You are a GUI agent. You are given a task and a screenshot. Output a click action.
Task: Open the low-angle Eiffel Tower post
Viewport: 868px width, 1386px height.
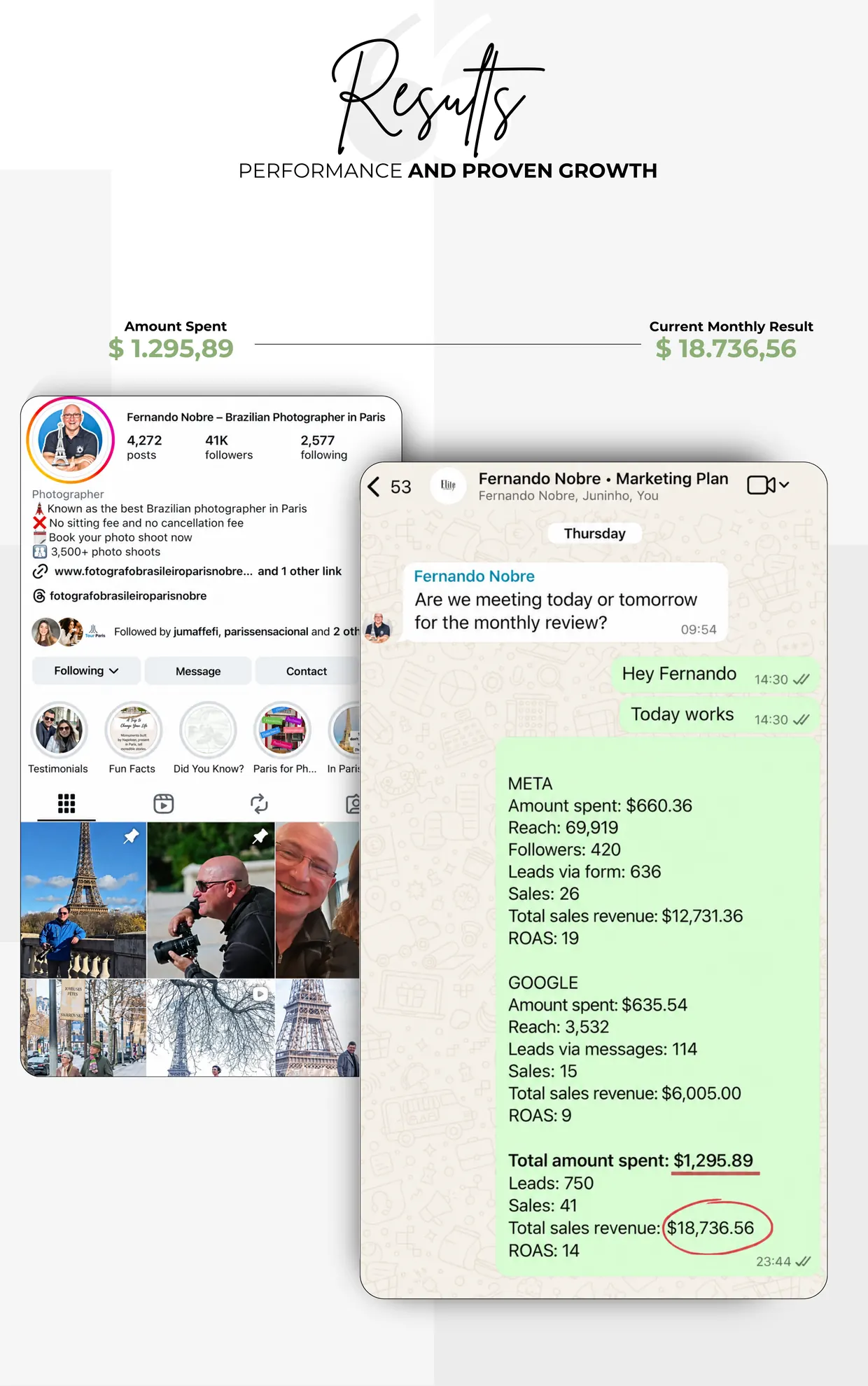tap(317, 1027)
